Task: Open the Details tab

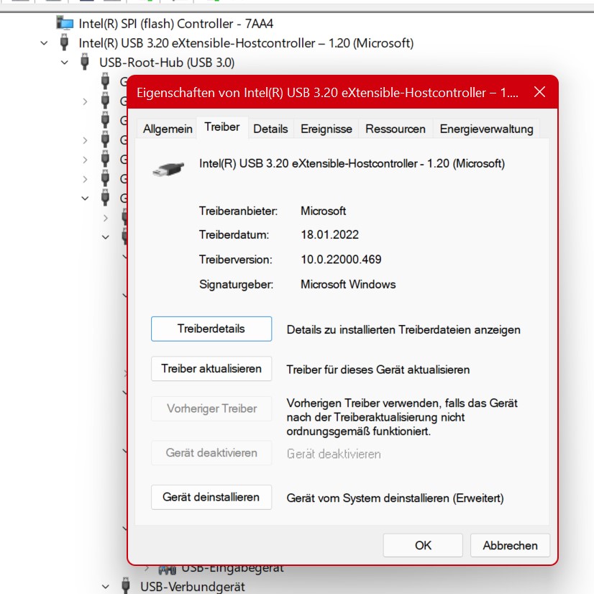Action: [x=270, y=129]
